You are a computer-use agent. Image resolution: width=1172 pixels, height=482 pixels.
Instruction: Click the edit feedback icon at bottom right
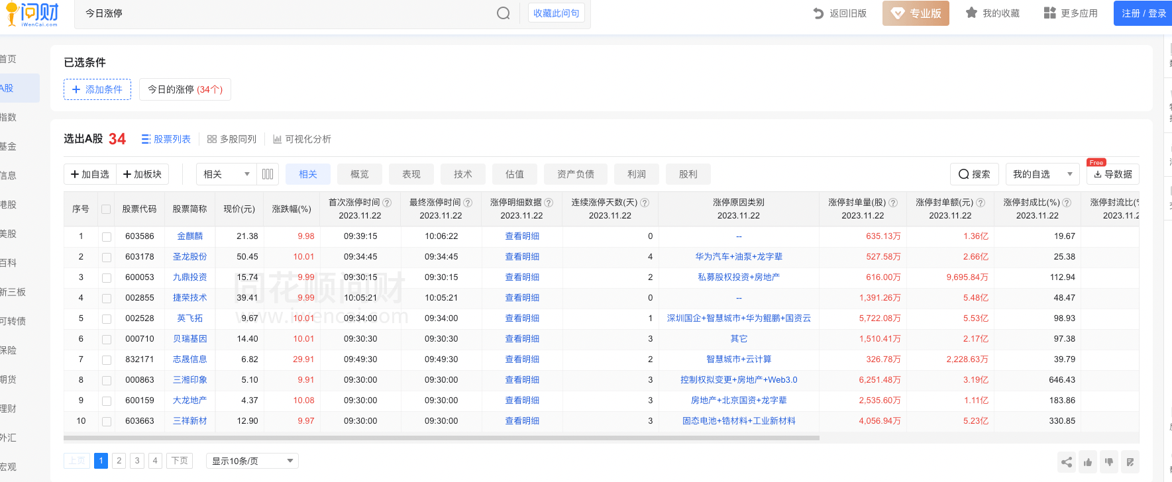pos(1130,462)
